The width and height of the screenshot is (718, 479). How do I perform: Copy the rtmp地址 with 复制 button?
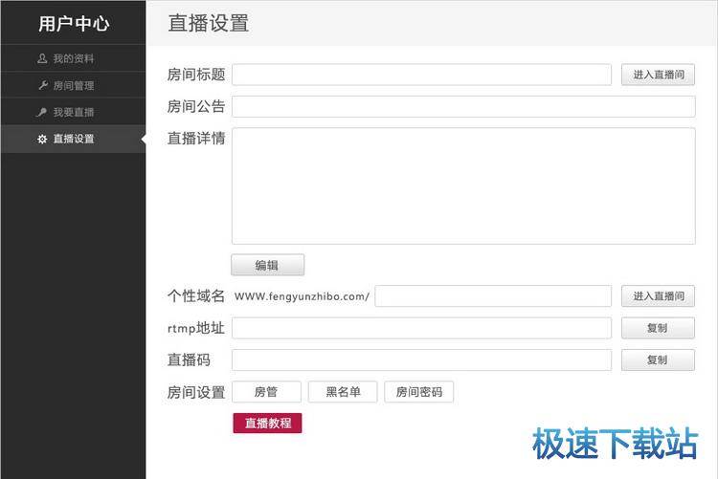[658, 328]
